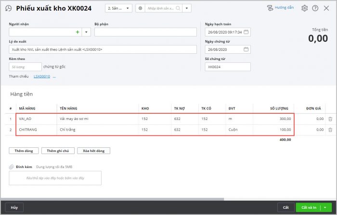Click the Bộ phận input field
337x215 pixels.
pyautogui.click(x=145, y=32)
